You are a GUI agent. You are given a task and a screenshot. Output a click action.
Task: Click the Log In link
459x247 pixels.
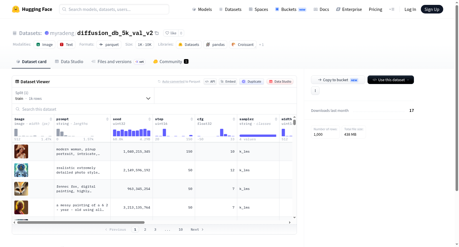click(x=410, y=9)
